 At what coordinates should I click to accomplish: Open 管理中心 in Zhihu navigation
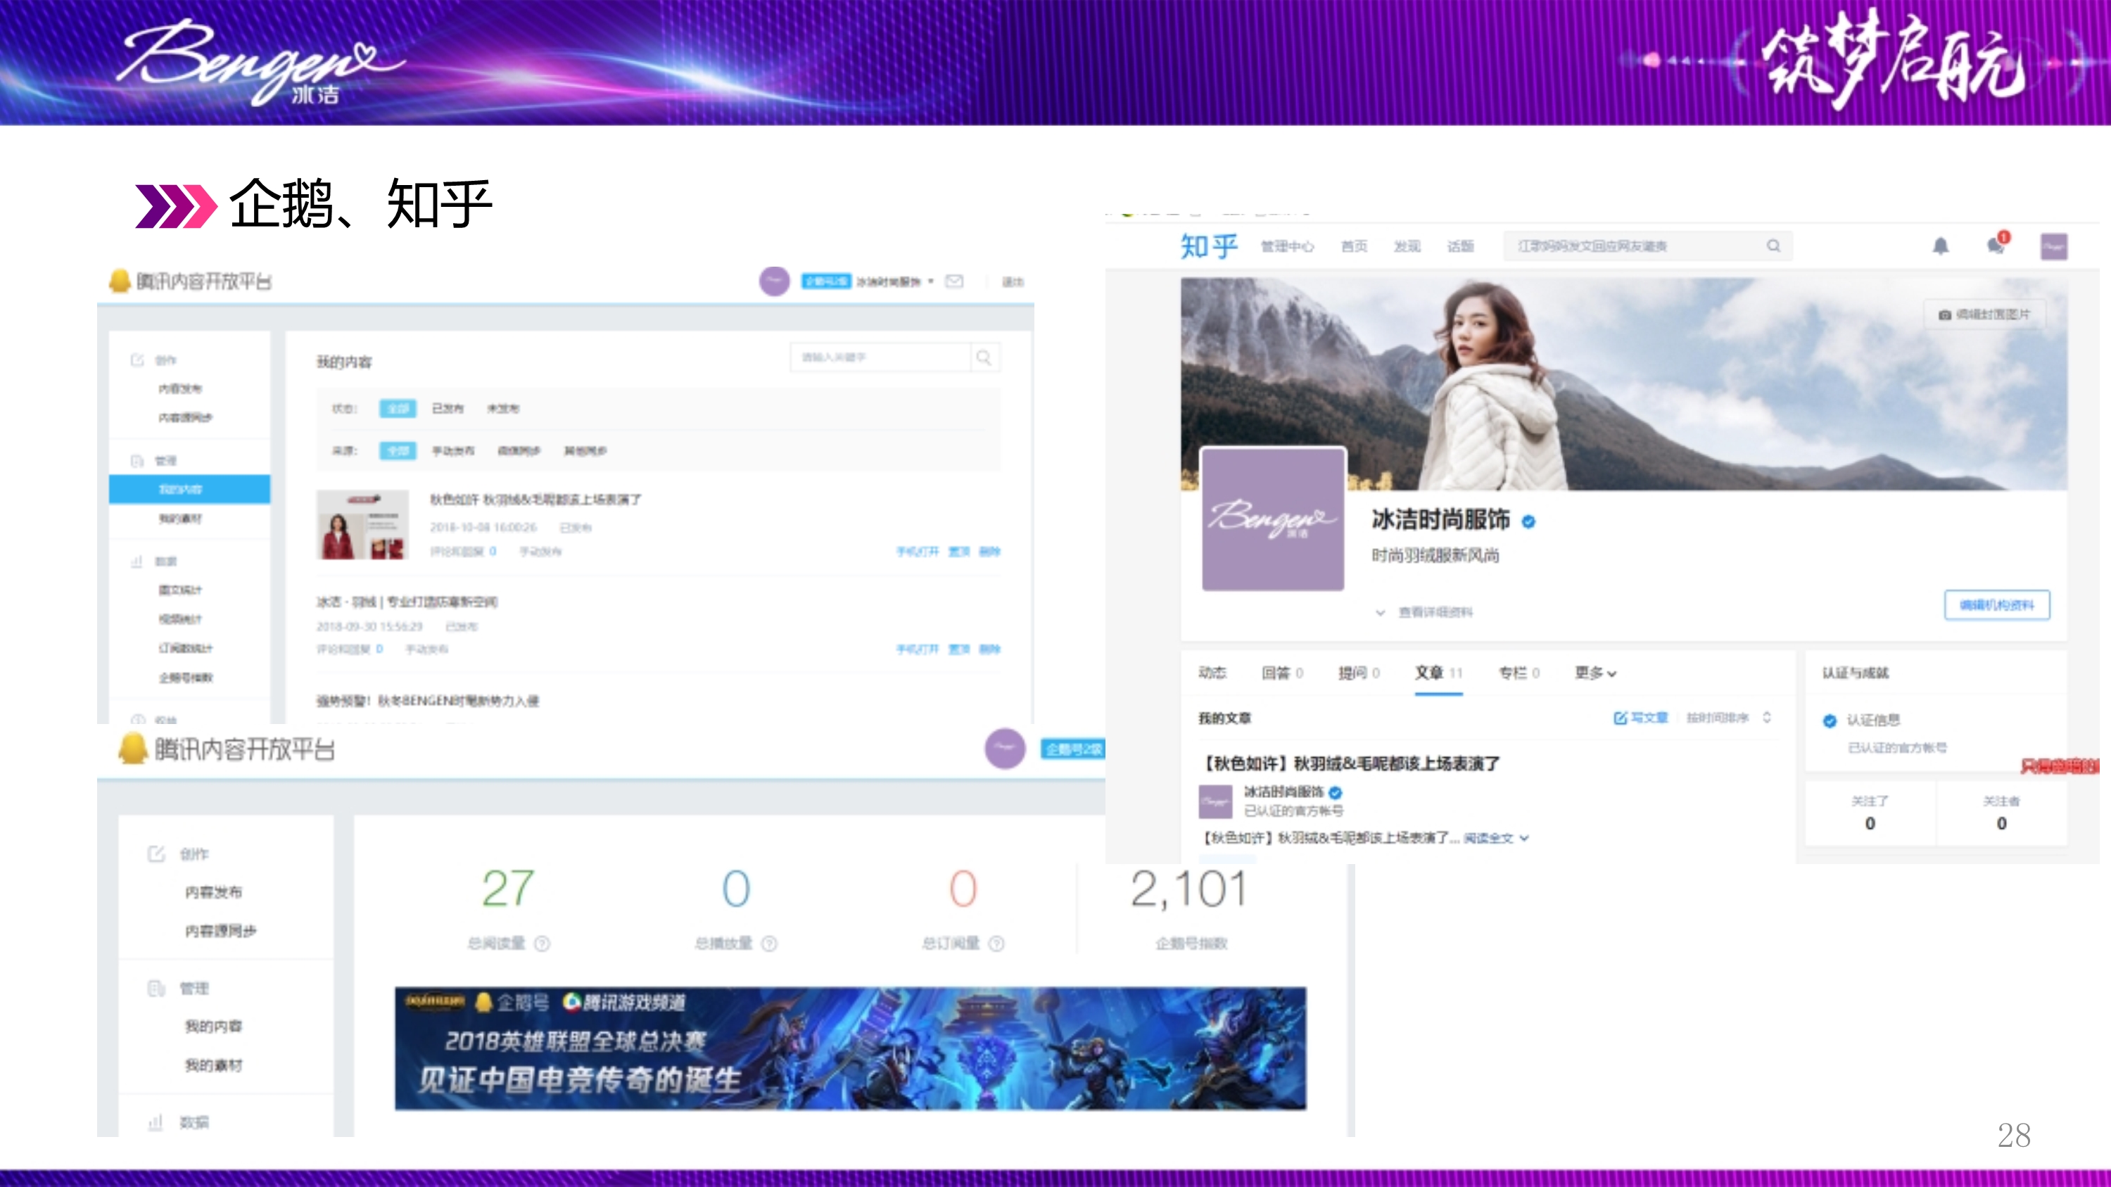tap(1286, 246)
